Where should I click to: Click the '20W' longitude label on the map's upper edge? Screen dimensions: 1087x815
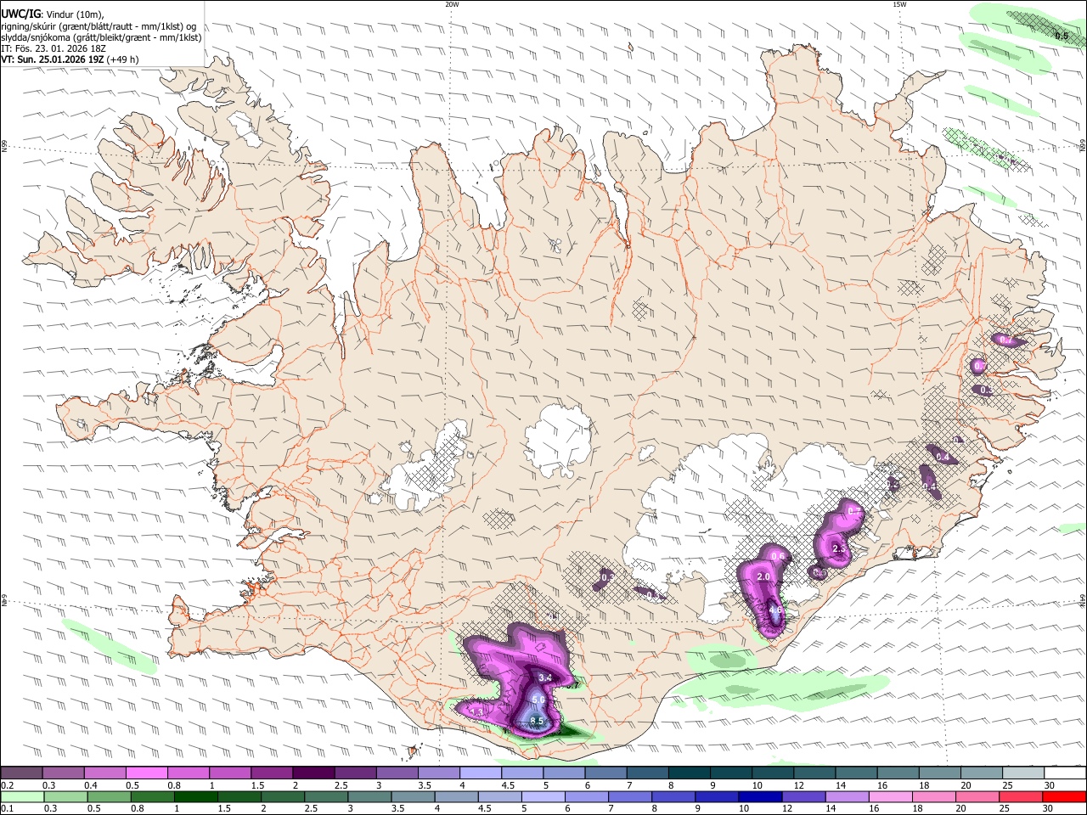point(452,4)
